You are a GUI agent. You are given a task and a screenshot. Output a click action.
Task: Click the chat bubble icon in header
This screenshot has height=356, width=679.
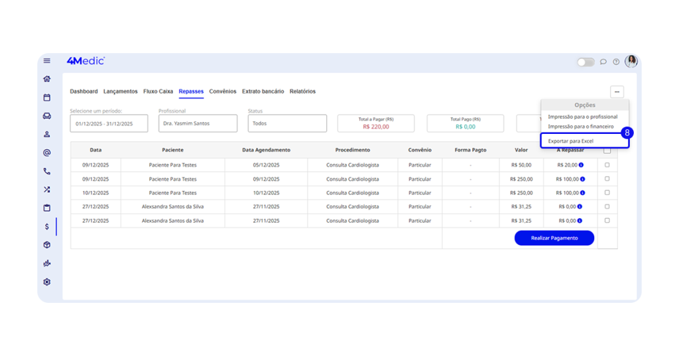coord(603,62)
